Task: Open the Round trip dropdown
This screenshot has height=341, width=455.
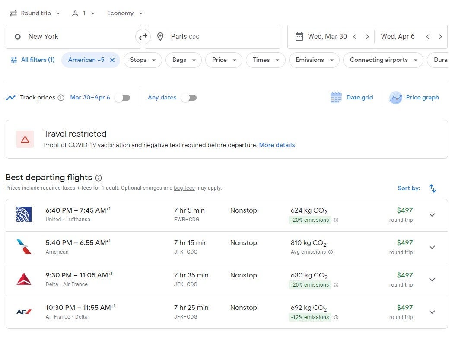Action: pyautogui.click(x=35, y=13)
